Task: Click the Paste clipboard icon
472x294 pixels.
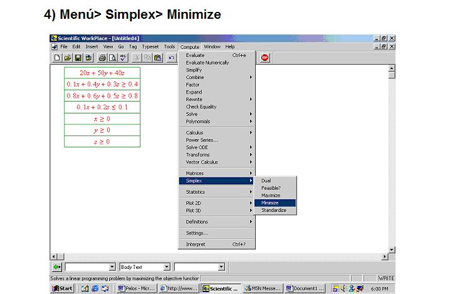Action: click(x=158, y=58)
